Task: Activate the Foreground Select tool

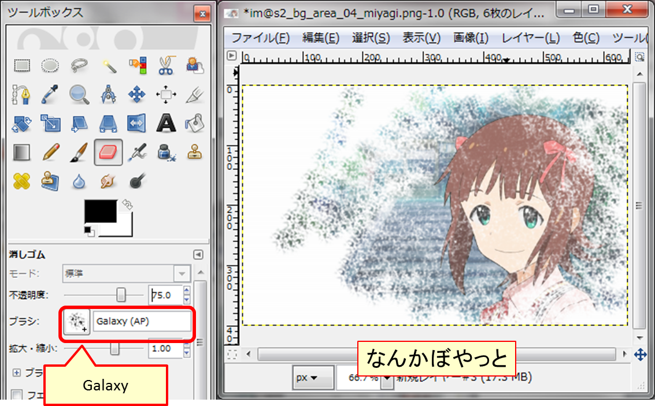Action: coord(195,65)
